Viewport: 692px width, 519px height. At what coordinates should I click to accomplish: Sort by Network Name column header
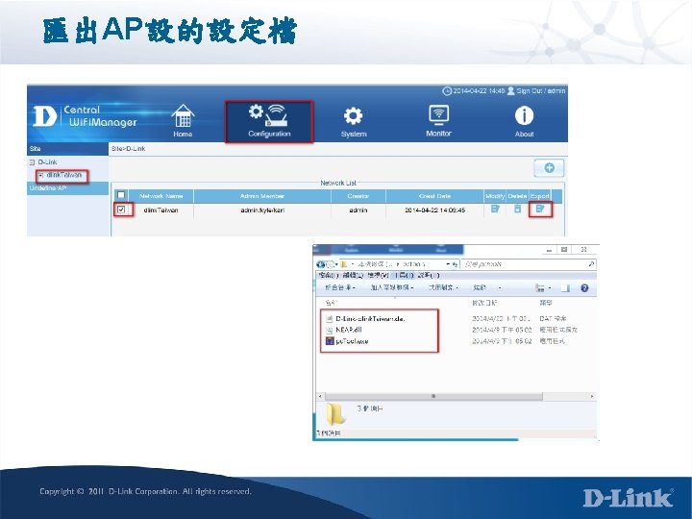click(161, 196)
